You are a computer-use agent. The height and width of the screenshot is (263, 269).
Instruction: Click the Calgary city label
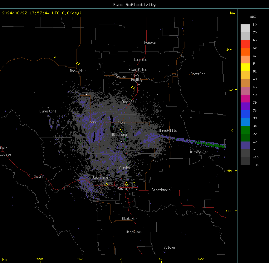tap(125, 188)
